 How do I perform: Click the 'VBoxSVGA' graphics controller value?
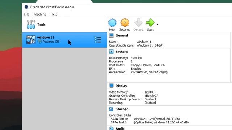coord(152,96)
